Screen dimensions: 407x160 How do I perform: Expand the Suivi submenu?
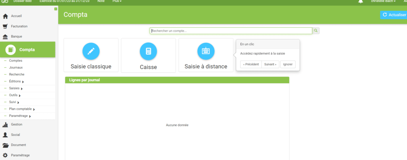click(x=18, y=102)
